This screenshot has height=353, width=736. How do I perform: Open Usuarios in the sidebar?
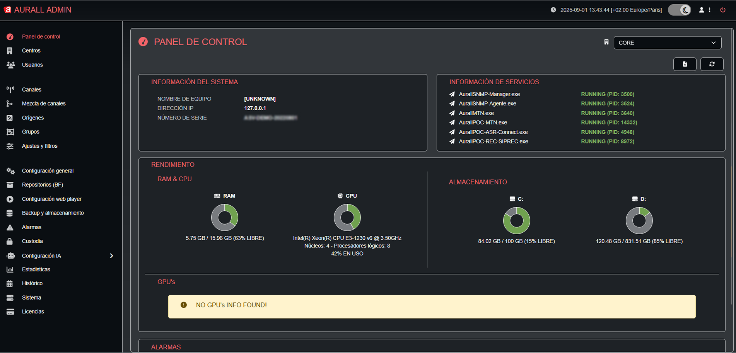(x=32, y=65)
